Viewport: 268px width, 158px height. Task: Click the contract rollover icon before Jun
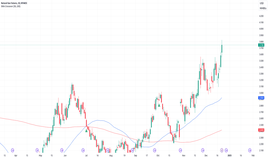[62, 150]
